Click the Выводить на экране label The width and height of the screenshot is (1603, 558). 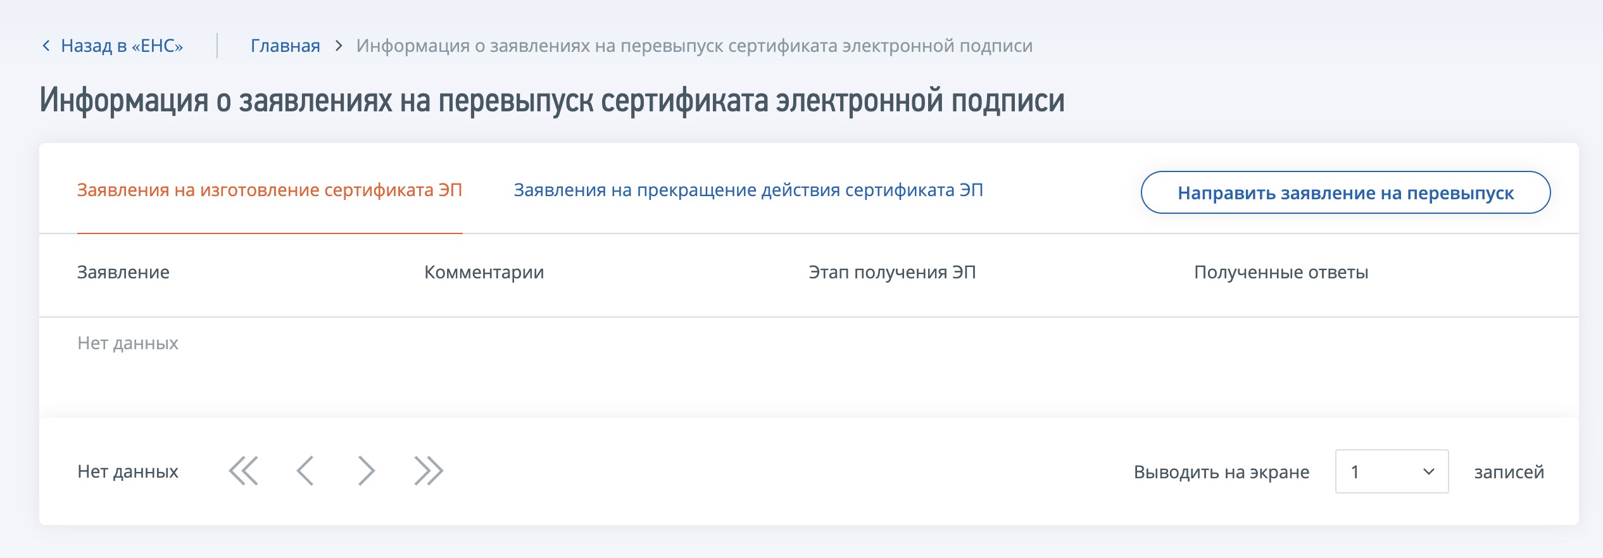pyautogui.click(x=1221, y=472)
